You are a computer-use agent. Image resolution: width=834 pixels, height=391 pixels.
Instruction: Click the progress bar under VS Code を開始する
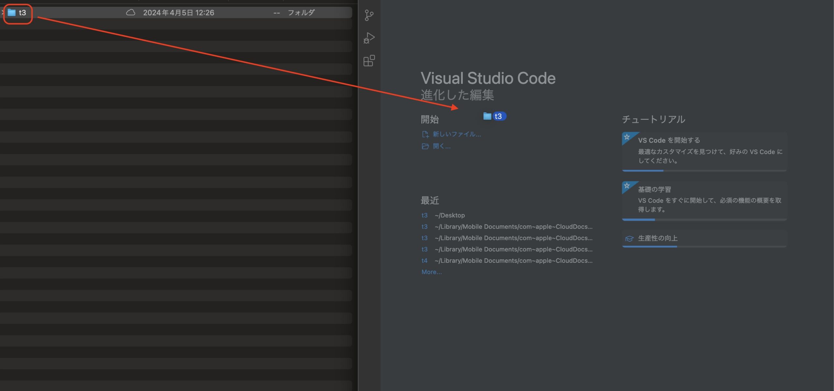pos(704,170)
